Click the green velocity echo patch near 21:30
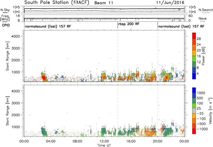 coord(168,132)
